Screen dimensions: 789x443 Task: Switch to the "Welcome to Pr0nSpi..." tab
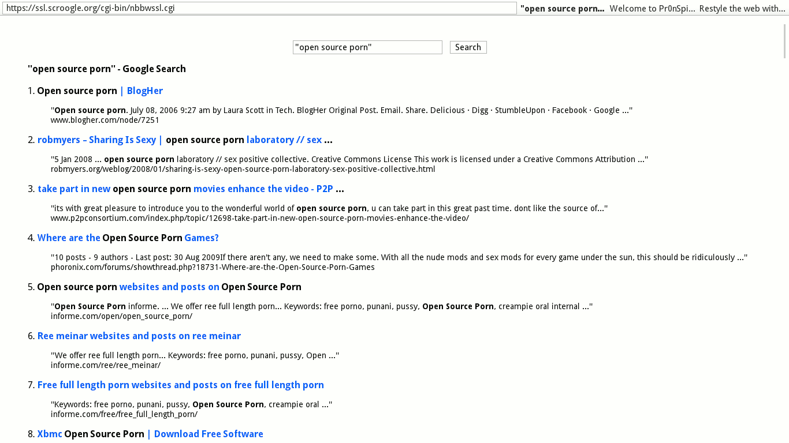652,9
